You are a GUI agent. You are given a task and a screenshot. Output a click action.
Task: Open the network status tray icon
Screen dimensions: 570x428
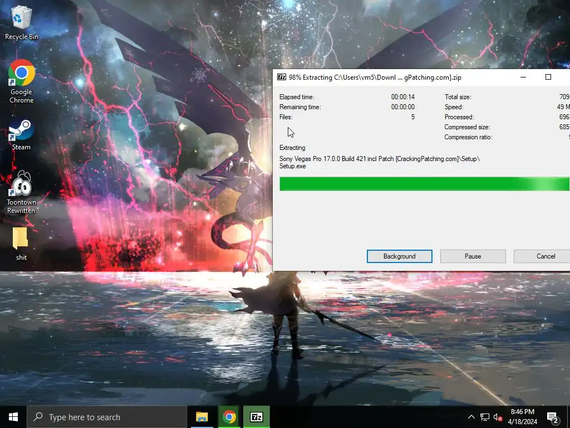point(485,417)
